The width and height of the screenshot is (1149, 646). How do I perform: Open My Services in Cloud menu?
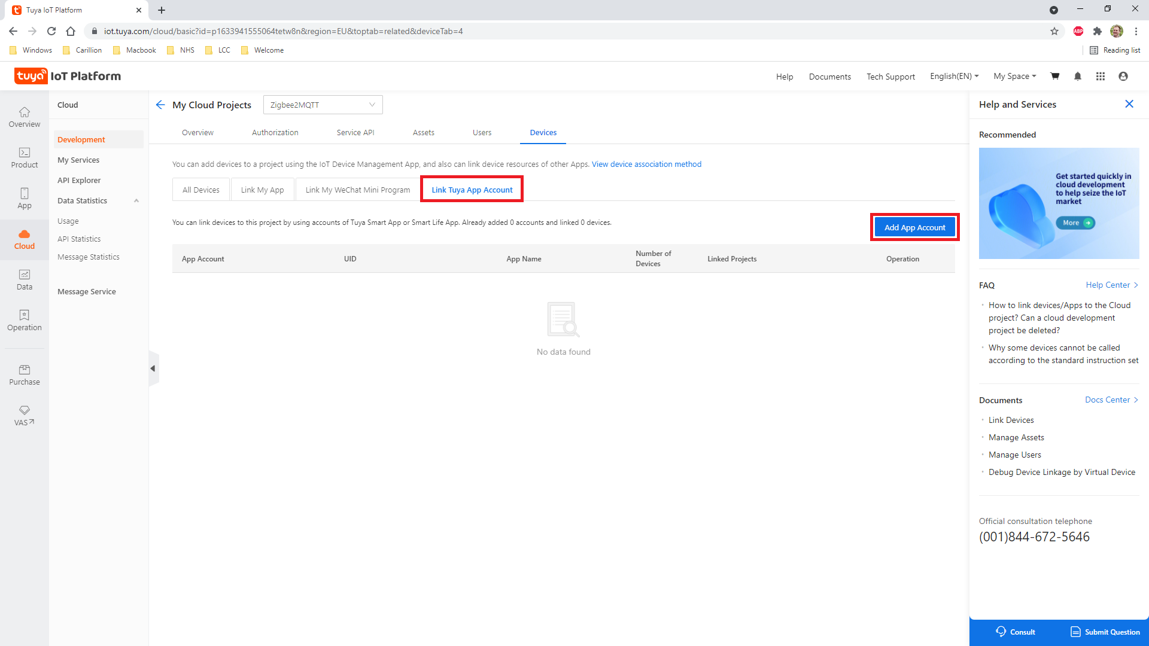point(78,160)
